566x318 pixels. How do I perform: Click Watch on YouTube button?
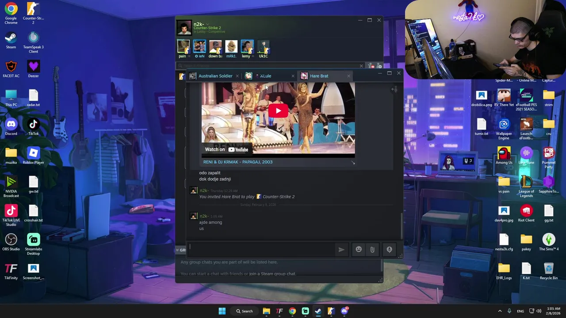point(226,149)
